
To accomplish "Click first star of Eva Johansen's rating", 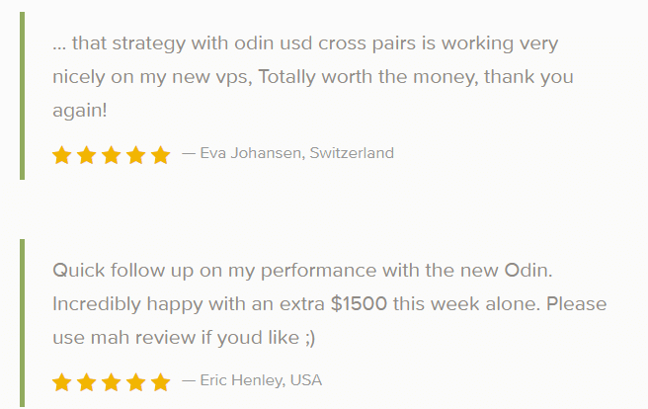I will tap(62, 155).
